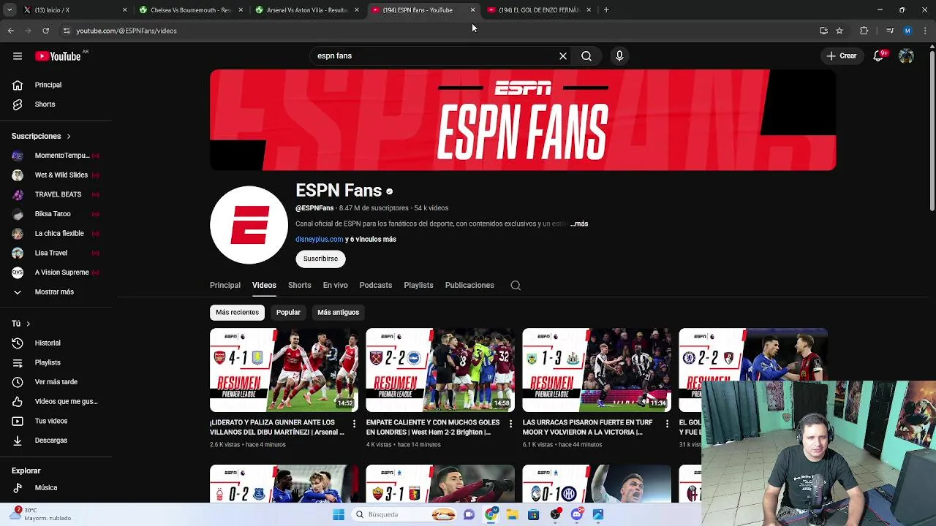Switch to channel Playlists tab
This screenshot has height=526, width=936.
(x=418, y=285)
